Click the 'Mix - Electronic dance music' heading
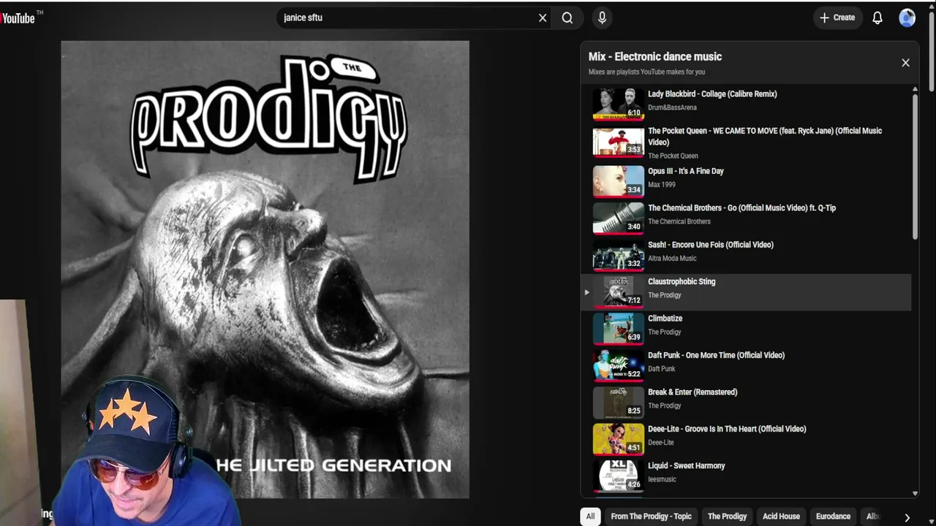936x526 pixels. tap(655, 57)
